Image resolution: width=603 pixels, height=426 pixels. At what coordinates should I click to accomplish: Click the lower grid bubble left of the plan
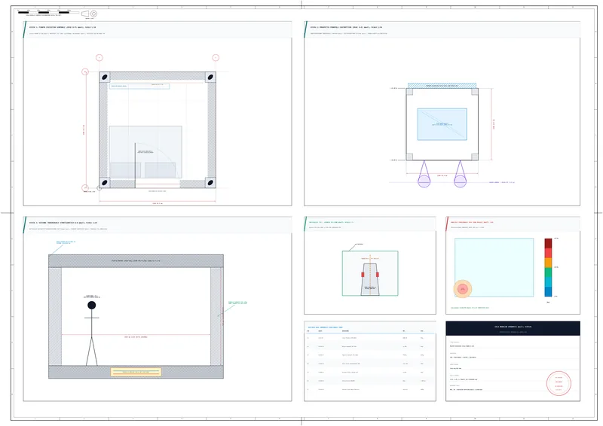coord(85,188)
